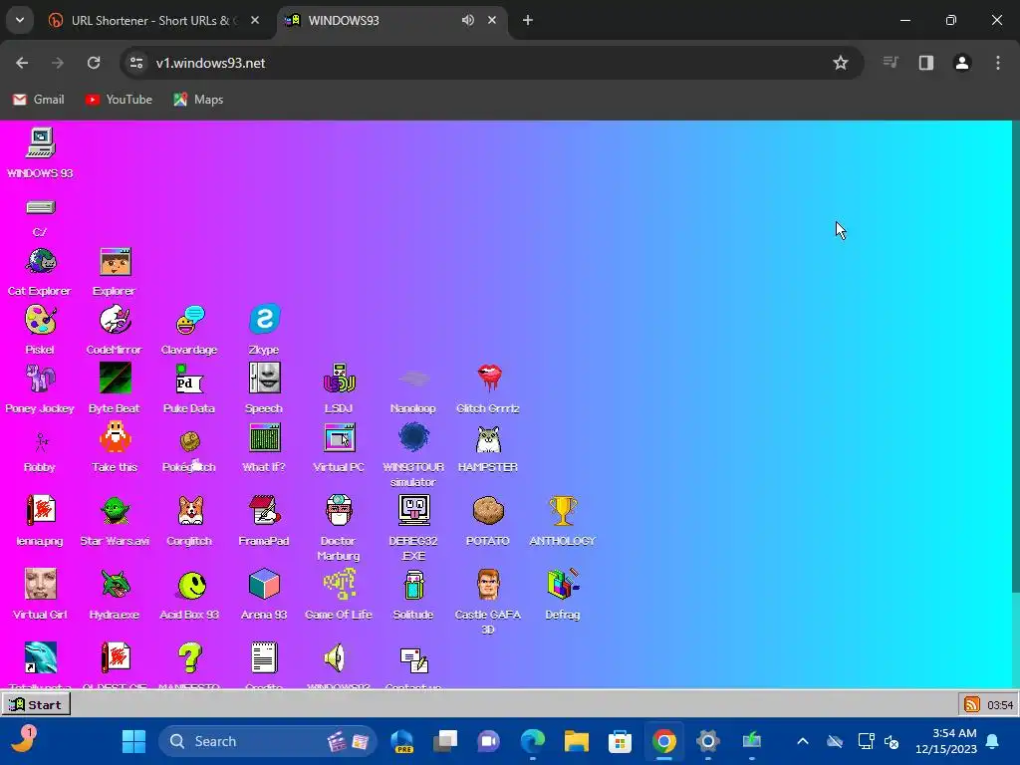Reload the current page
Viewport: 1020px width, 765px height.
tap(94, 63)
